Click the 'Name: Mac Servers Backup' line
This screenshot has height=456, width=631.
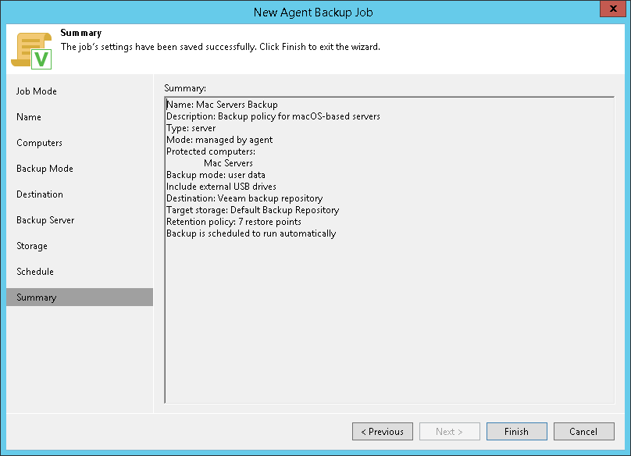tap(222, 105)
